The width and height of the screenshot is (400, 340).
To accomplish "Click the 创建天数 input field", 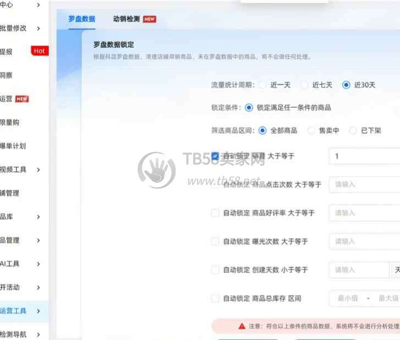I will [359, 270].
